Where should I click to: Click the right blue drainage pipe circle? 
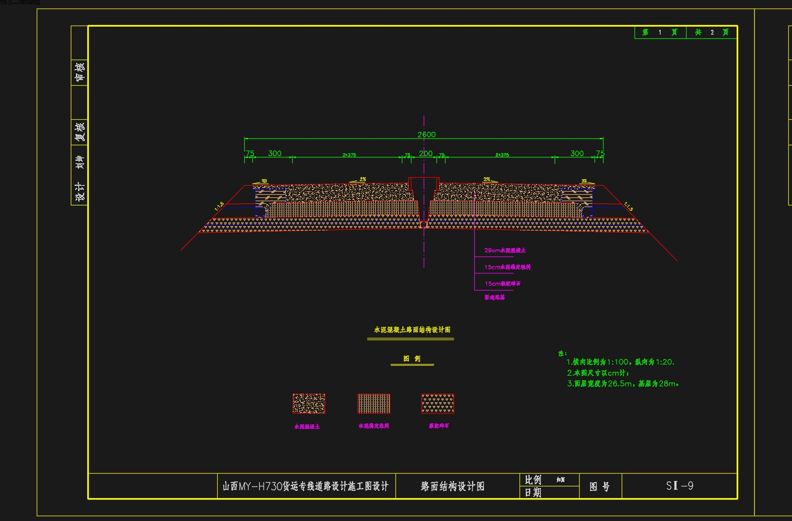point(587,212)
